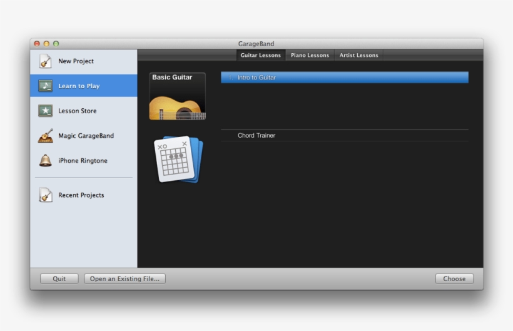Open the Lesson Store label in sidebar
Screen dimensions: 513x331
[x=77, y=111]
